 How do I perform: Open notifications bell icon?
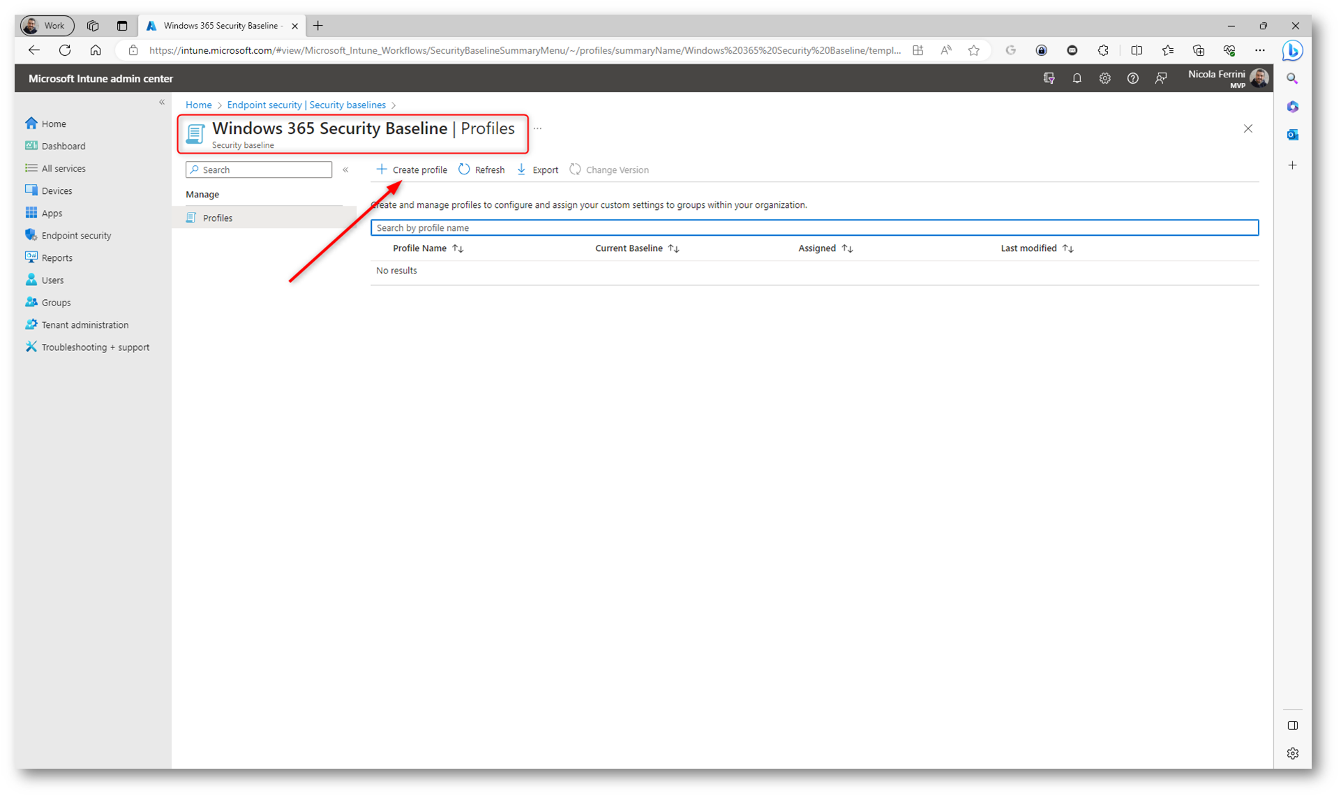(1077, 78)
